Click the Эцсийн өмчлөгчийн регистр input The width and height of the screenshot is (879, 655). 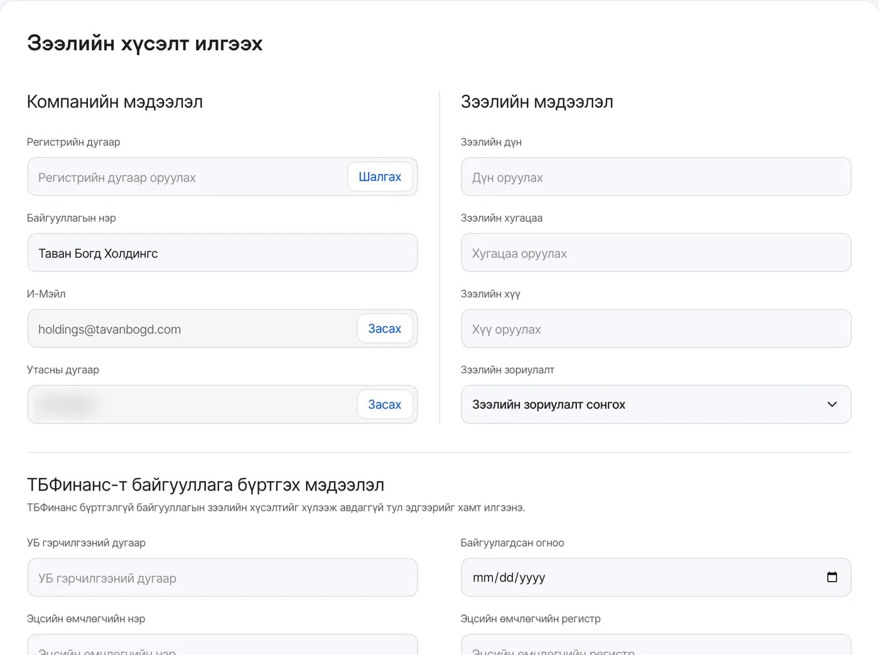click(656, 645)
